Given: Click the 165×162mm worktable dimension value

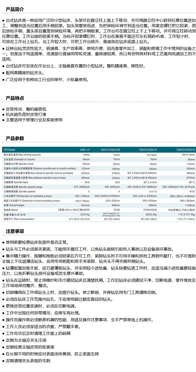Looking at the screenshot, I should (x=83, y=196).
